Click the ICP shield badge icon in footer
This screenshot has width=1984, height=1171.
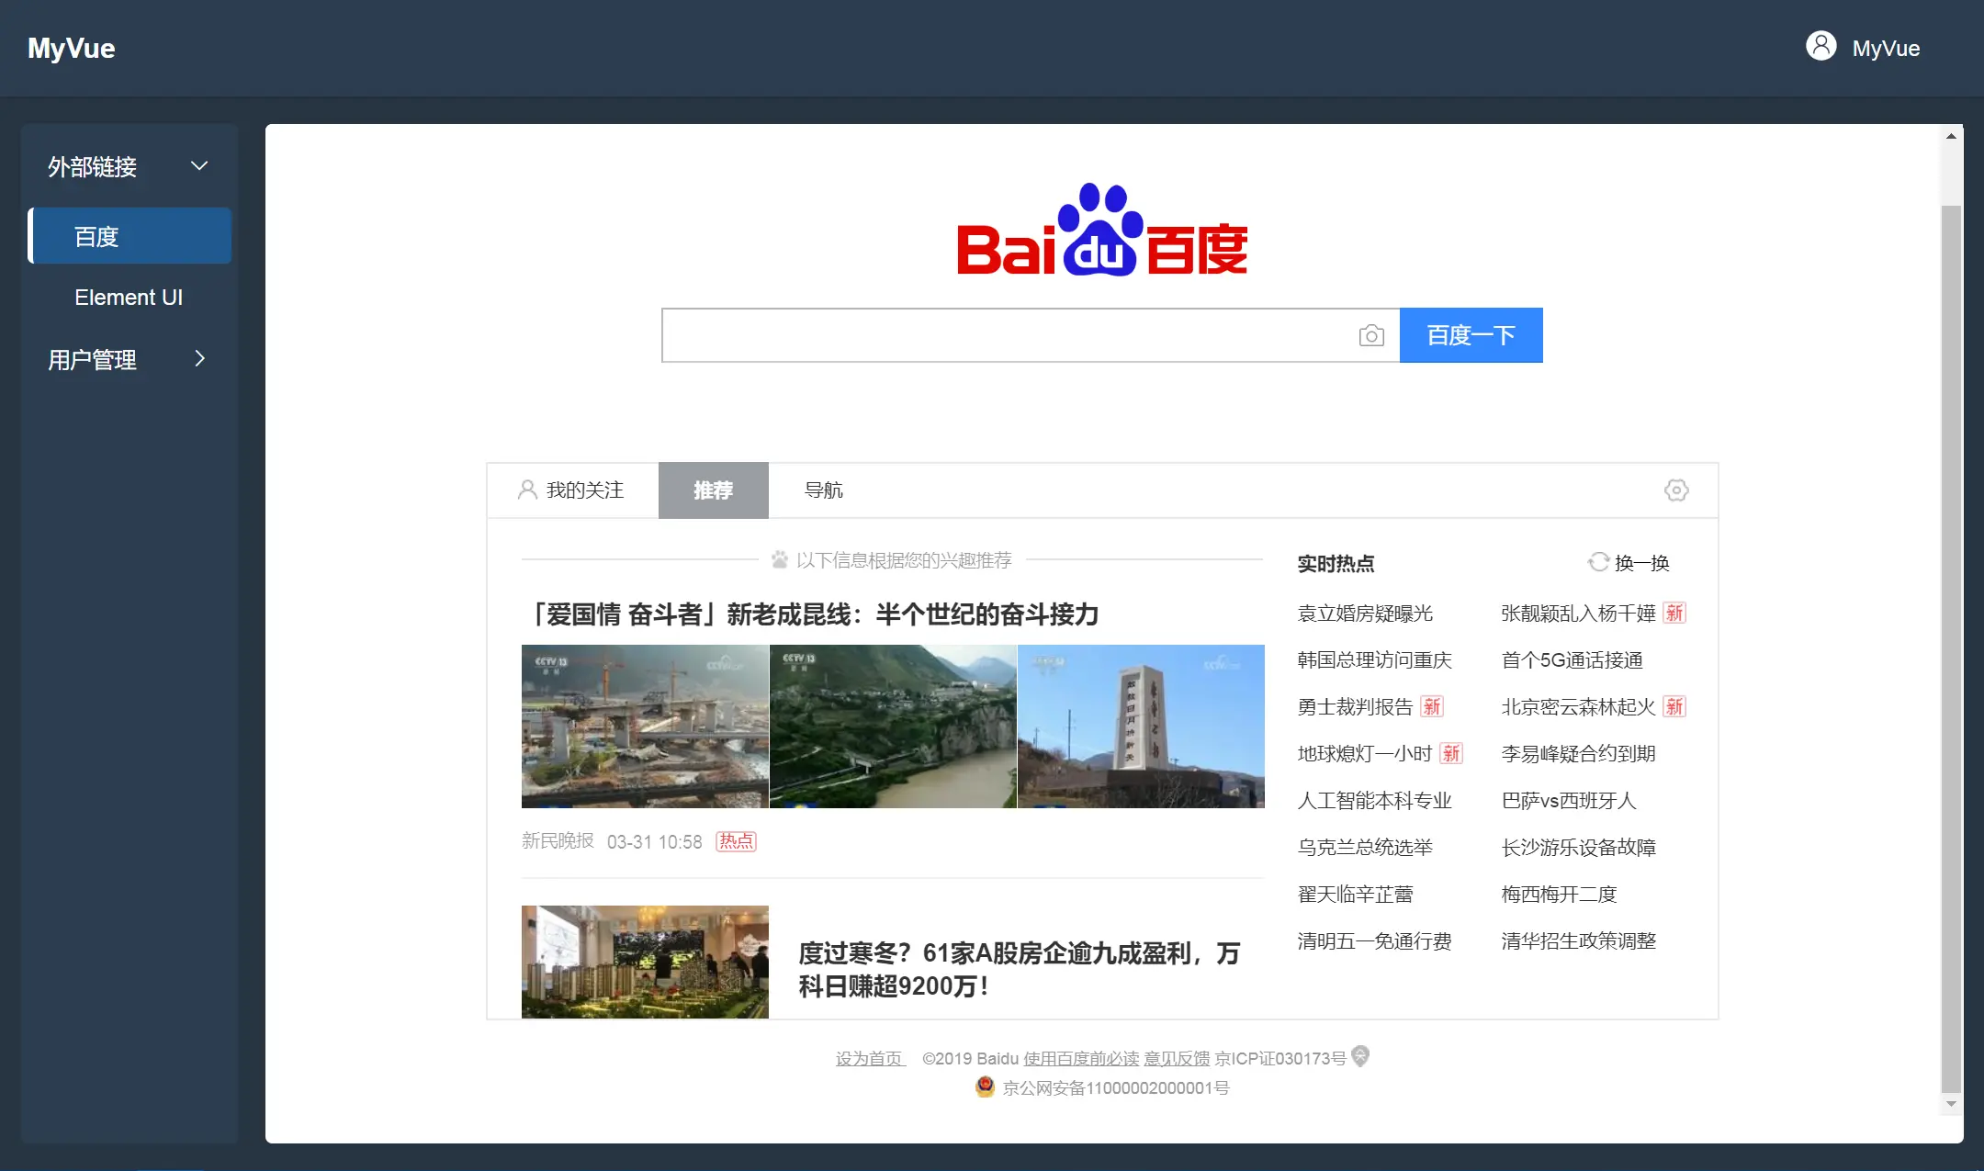1360,1056
